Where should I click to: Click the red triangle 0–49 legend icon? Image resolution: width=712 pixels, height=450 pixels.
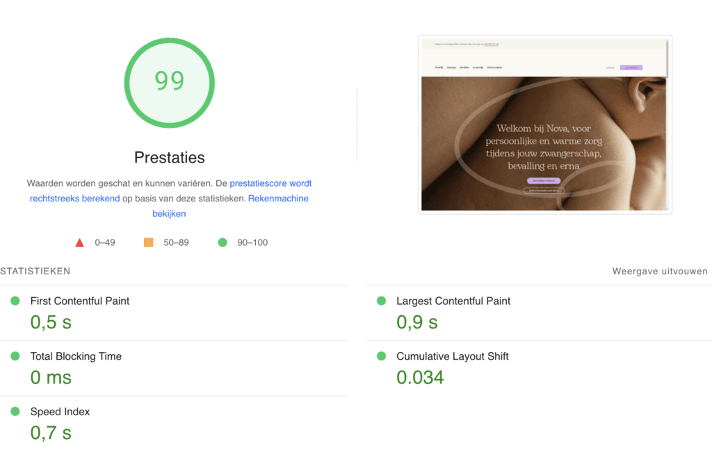click(80, 242)
